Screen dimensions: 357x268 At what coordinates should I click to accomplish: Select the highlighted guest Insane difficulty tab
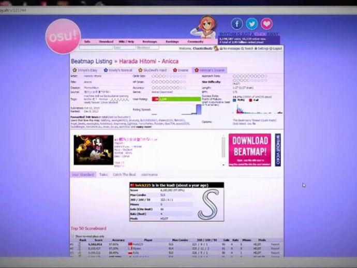point(210,70)
